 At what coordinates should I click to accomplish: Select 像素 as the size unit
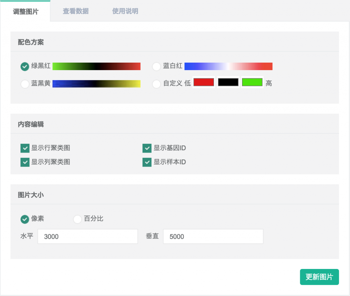point(25,219)
